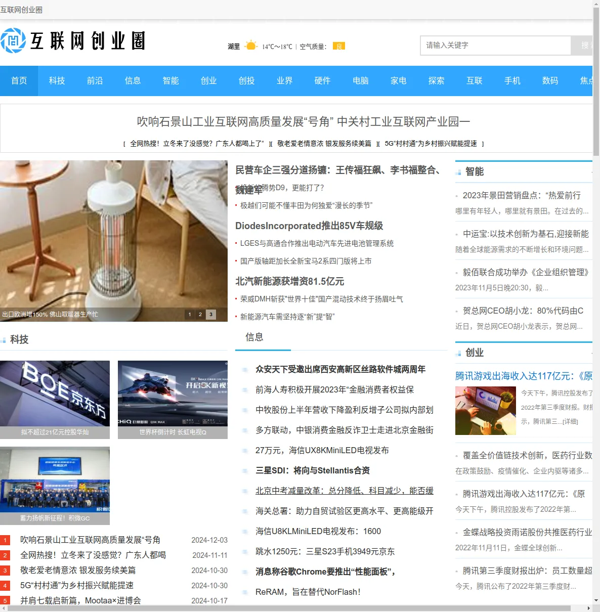The image size is (600, 612).
Task: Open 贸总网CEO胡小龙 article
Action: coord(523,311)
